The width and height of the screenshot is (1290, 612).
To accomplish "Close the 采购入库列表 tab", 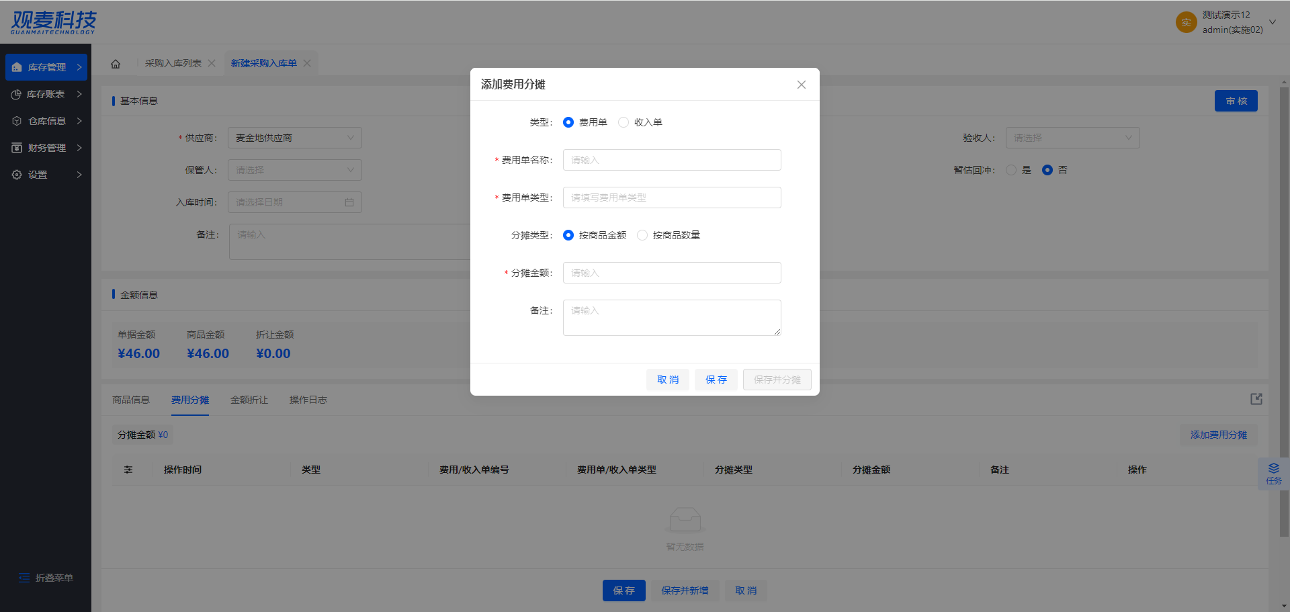I will (212, 63).
